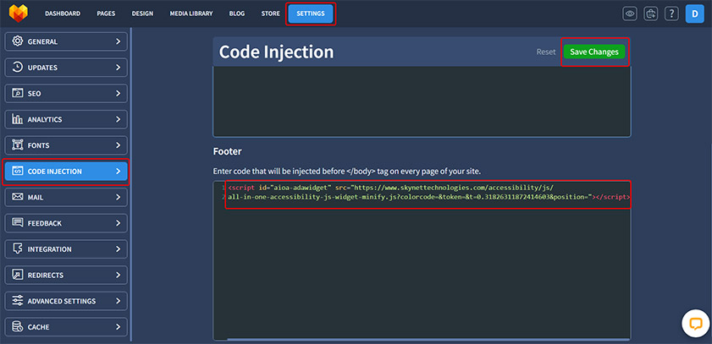Click the Code Injection page heading
This screenshot has height=344, width=712.
click(276, 52)
